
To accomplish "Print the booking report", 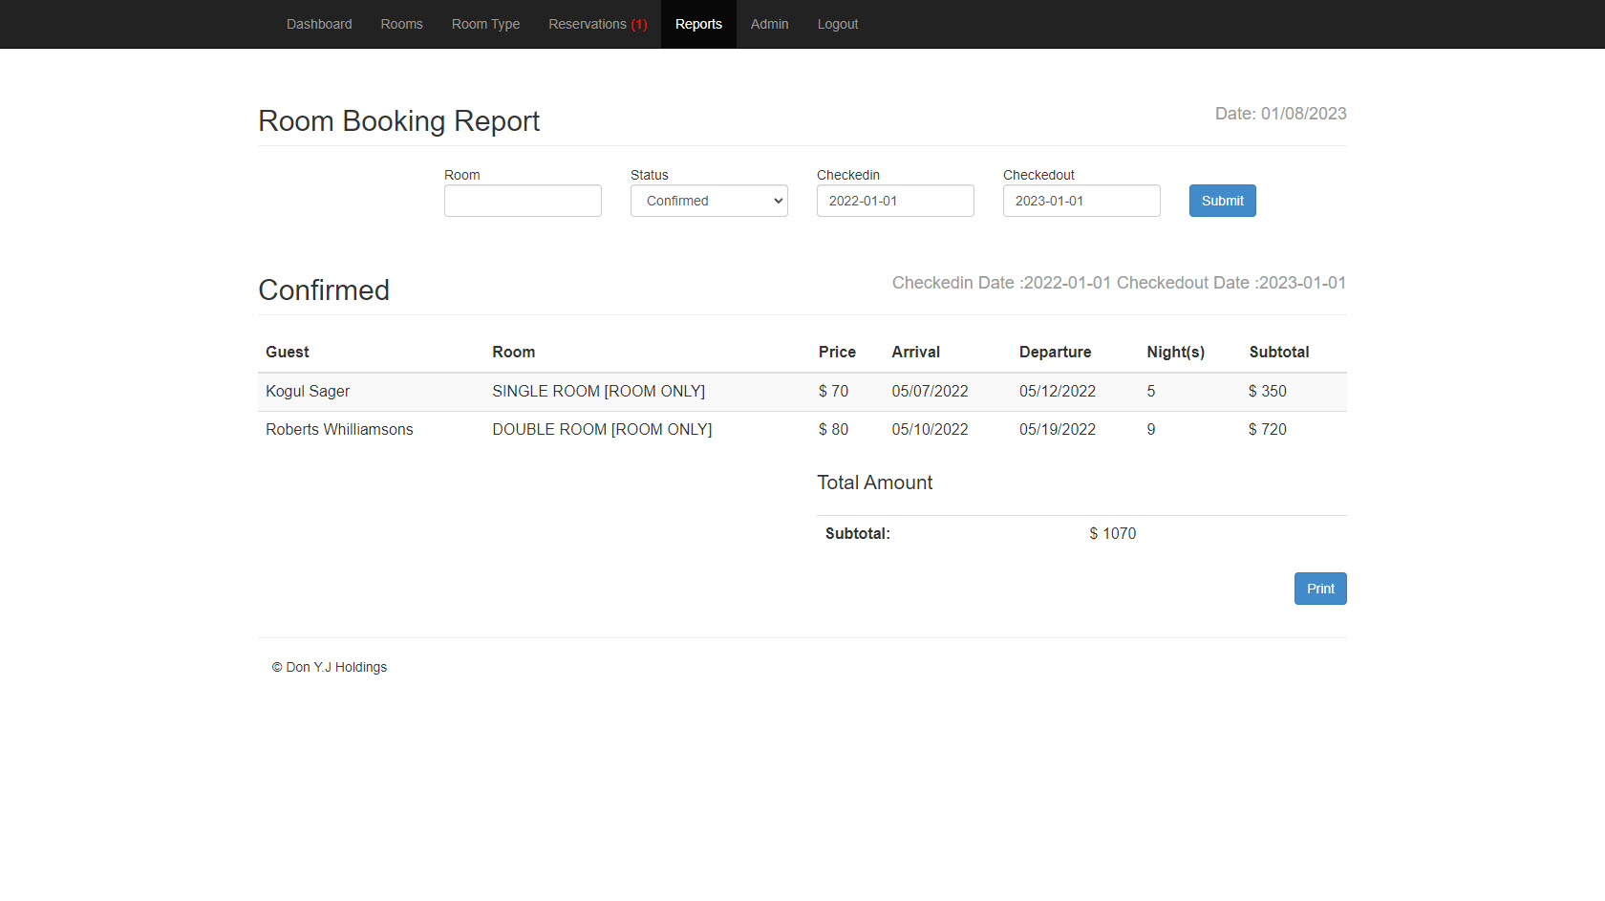I will click(x=1320, y=589).
